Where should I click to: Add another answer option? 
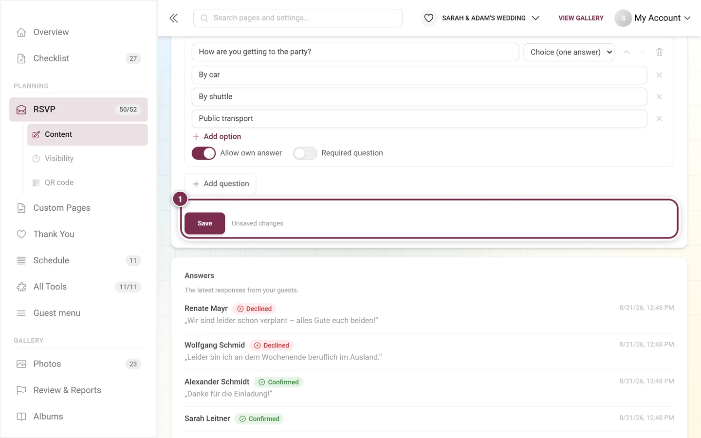217,137
